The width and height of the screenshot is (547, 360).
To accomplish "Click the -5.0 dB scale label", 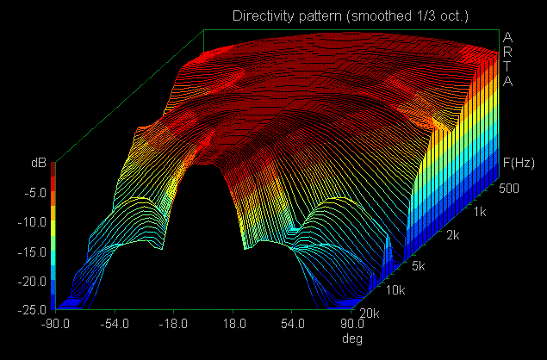I will click(35, 193).
